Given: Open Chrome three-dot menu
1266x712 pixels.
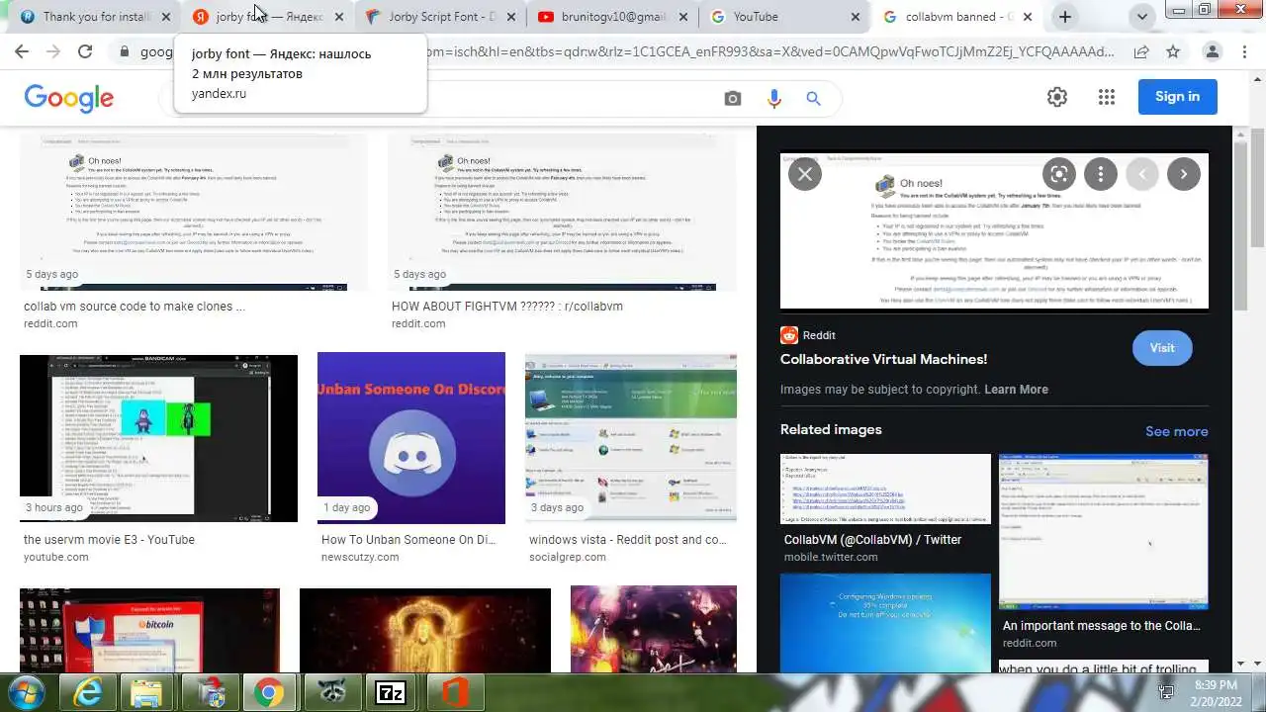Looking at the screenshot, I should (1245, 52).
